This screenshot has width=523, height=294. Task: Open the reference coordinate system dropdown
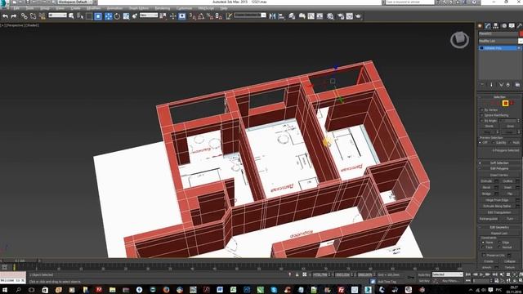pos(149,16)
